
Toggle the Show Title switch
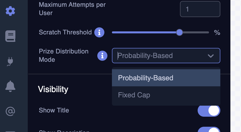[x=209, y=110]
